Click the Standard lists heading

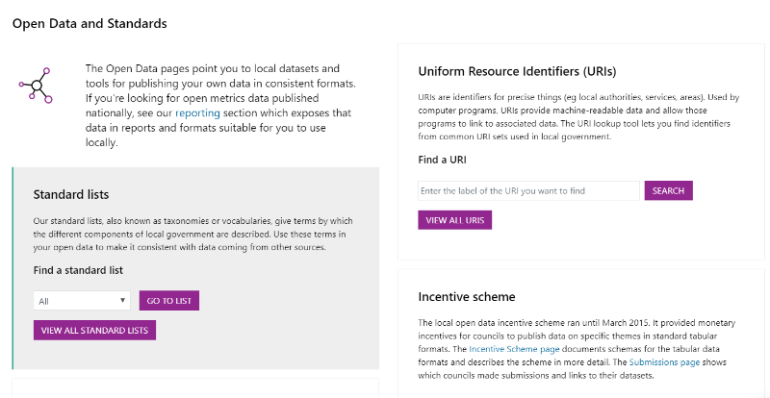[x=71, y=195]
